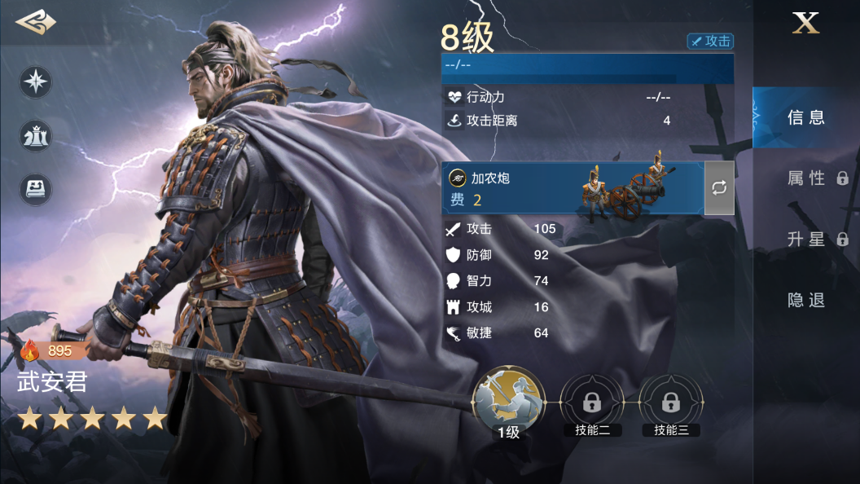
Task: Tap the locked skill three (技能三) icon
Action: coord(671,406)
